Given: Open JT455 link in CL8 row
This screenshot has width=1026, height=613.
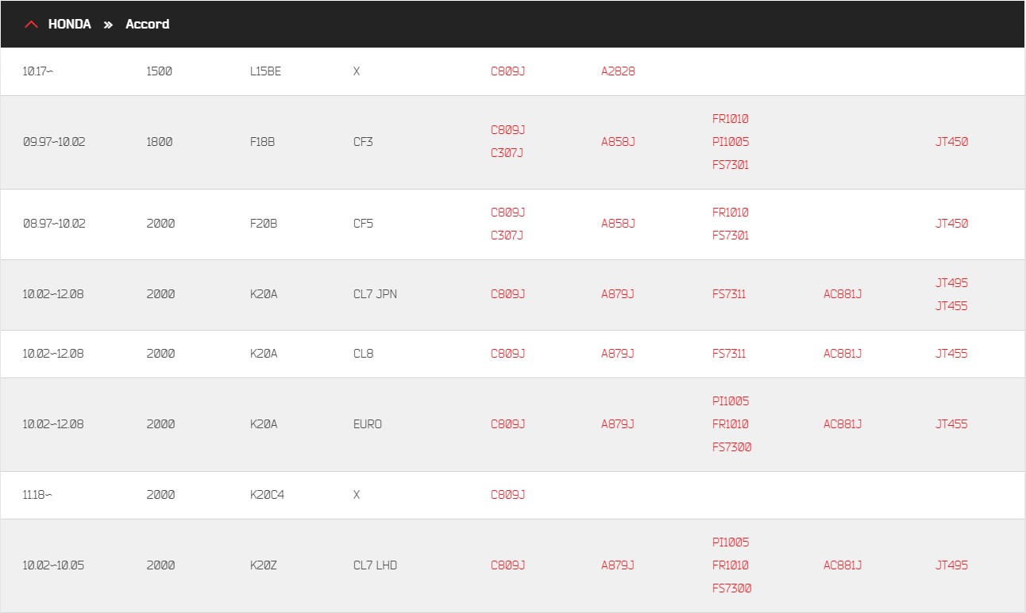Looking at the screenshot, I should pyautogui.click(x=951, y=354).
